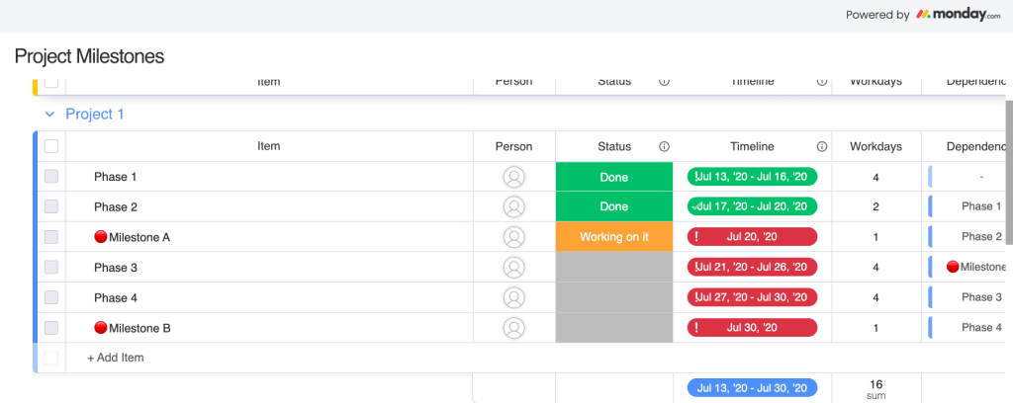Assign a person to Milestone B
The height and width of the screenshot is (403, 1013).
click(514, 328)
